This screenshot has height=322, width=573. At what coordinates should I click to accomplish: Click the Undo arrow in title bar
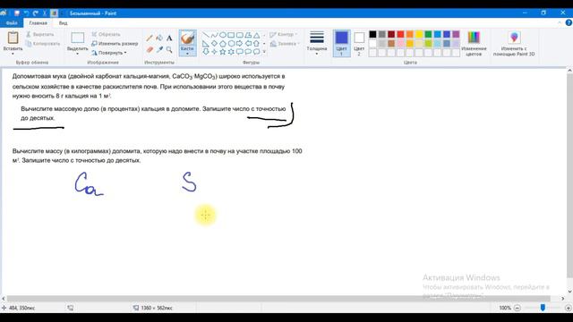pyautogui.click(x=26, y=13)
